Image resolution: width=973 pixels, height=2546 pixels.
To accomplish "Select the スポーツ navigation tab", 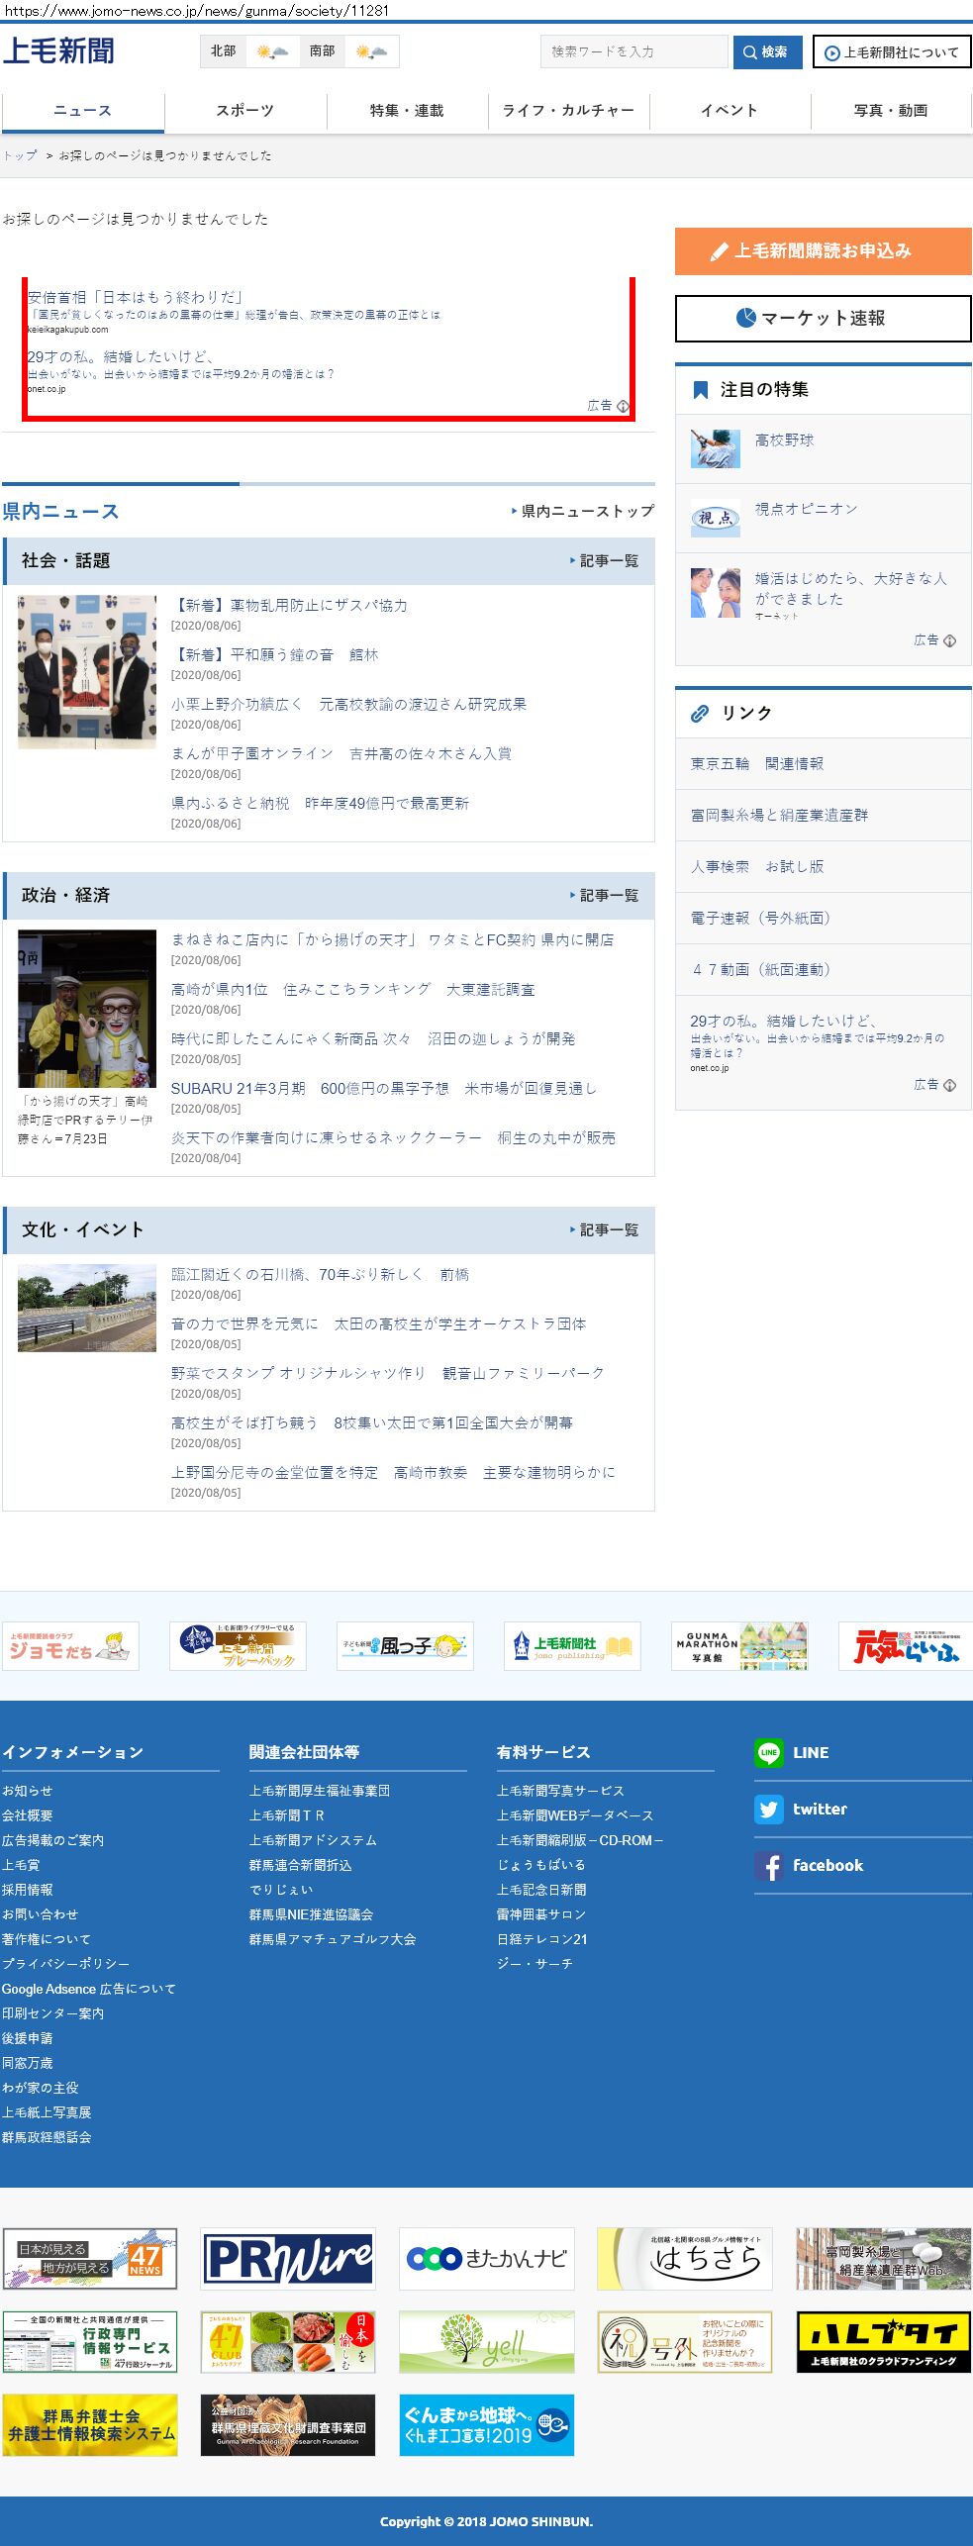I will pyautogui.click(x=244, y=111).
